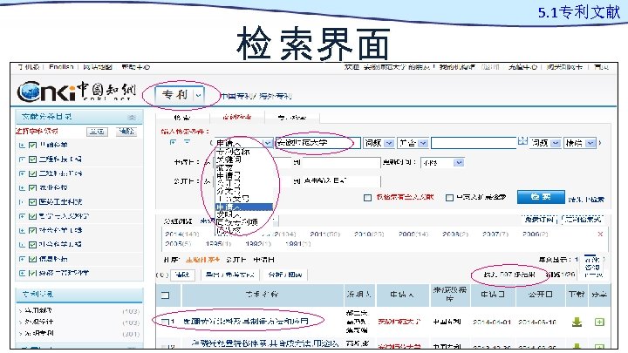Viewport: 628px width, 353px height.
Task: Toggle the 工程科技Ⅰ辑 category checkbox
Action: 33,160
